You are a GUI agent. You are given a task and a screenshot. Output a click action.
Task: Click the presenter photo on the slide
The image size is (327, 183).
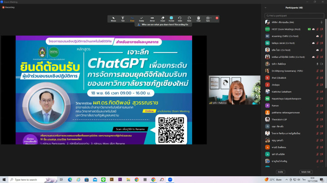click(46, 106)
